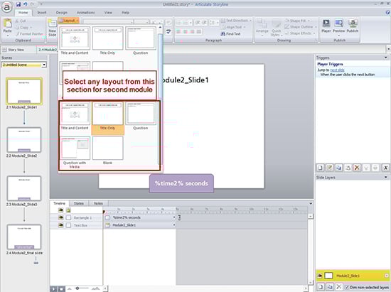Image resolution: width=391 pixels, height=292 pixels.
Task: Click the Paste clipboard icon
Action: click(x=8, y=23)
